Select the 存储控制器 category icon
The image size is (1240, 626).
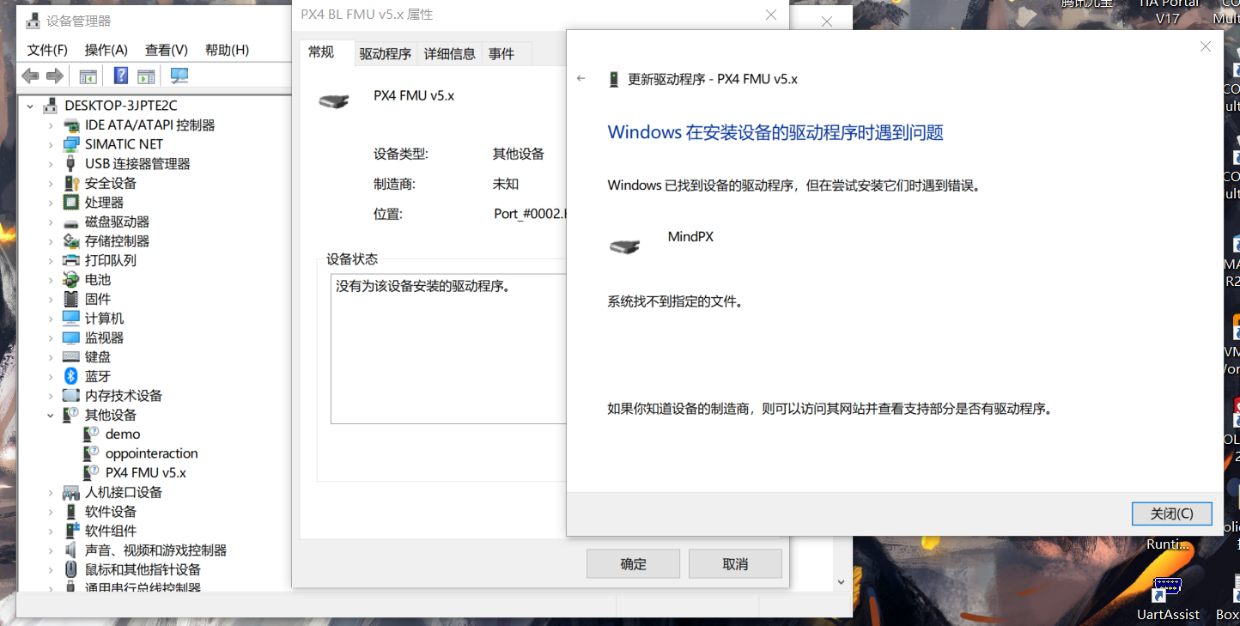click(x=71, y=241)
